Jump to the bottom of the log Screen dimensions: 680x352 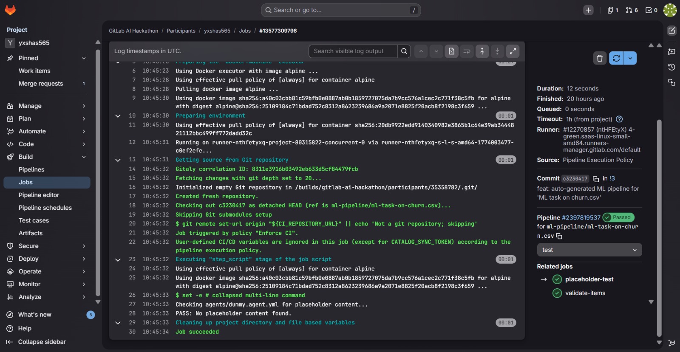coord(497,51)
